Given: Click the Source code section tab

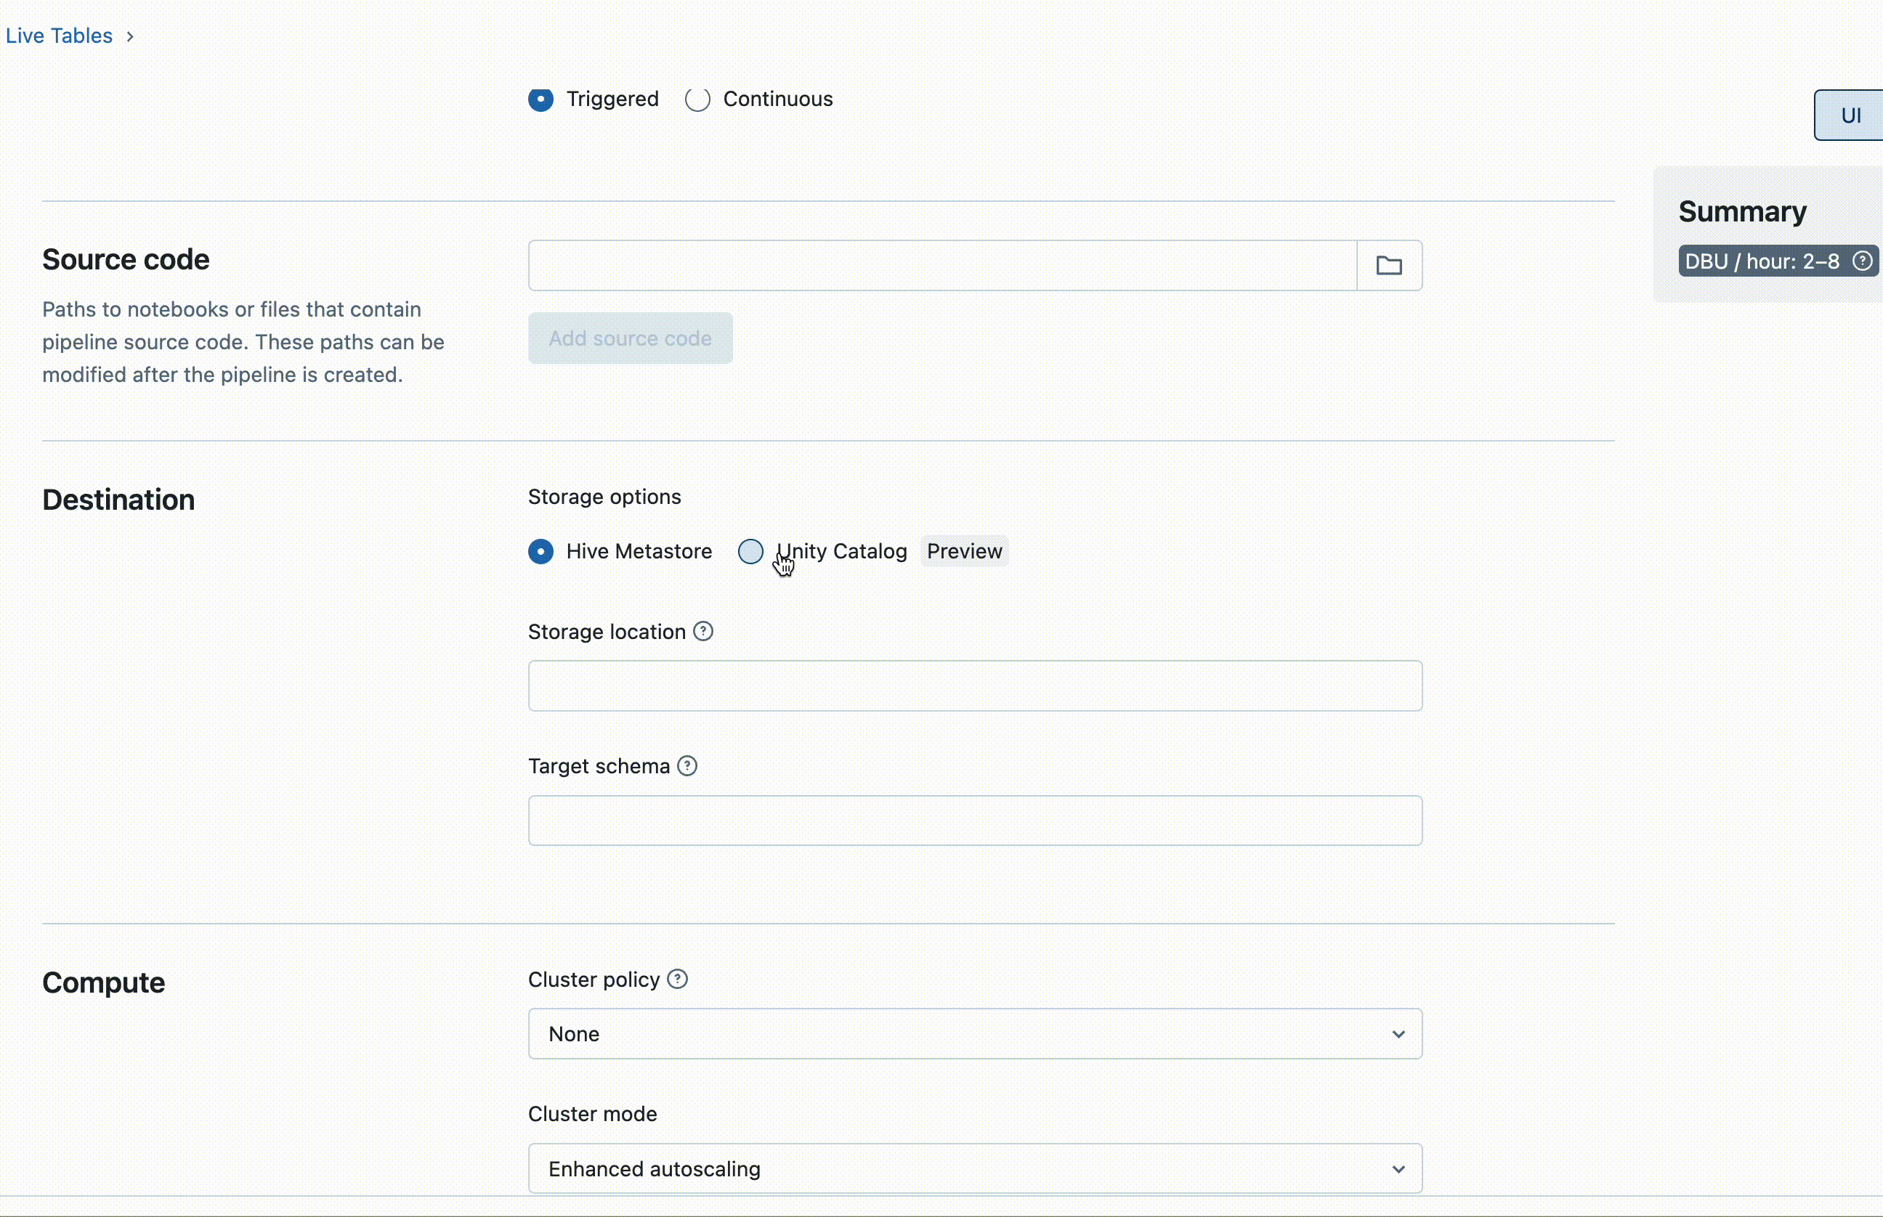Looking at the screenshot, I should (x=125, y=258).
